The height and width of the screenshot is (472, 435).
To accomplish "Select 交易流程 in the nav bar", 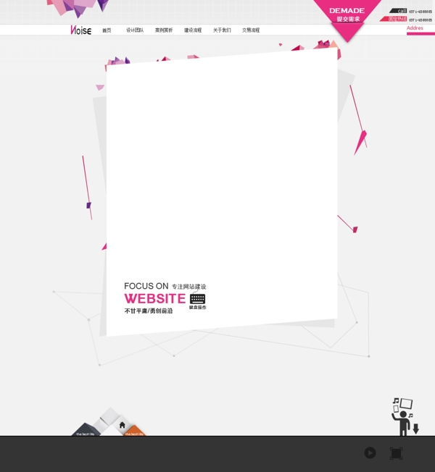I will tap(251, 30).
